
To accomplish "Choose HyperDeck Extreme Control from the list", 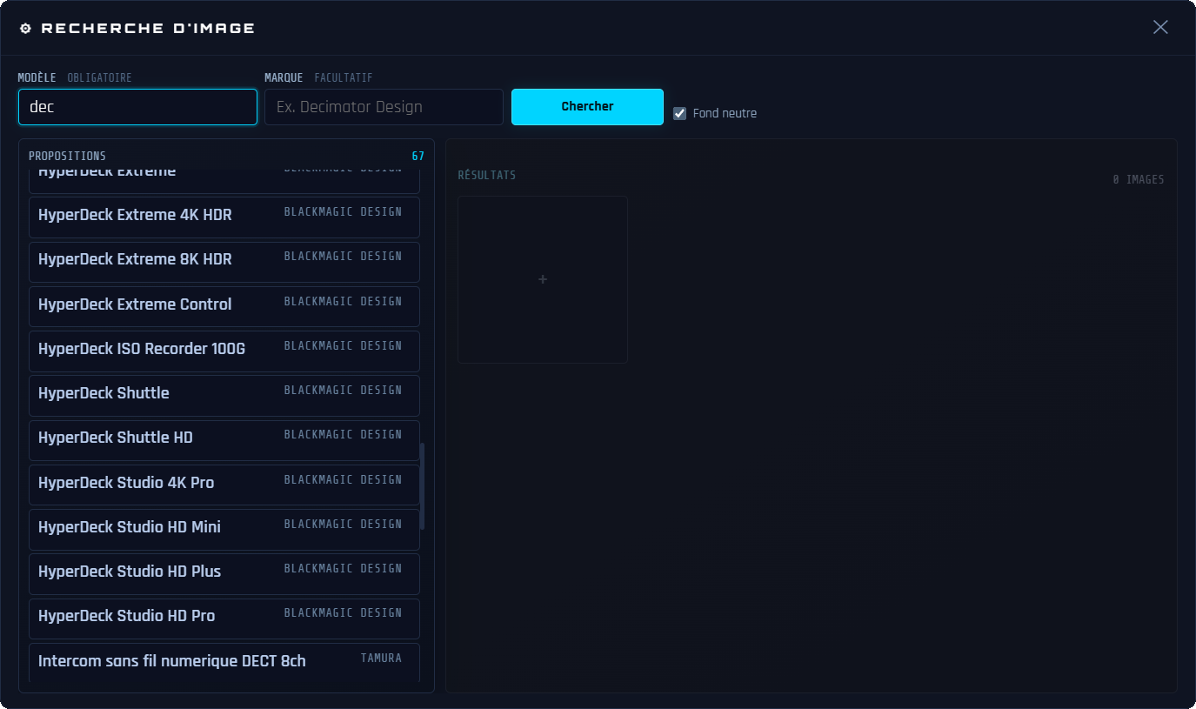I will (x=224, y=307).
